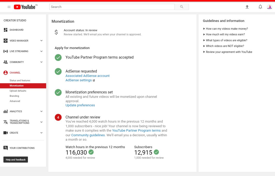275x176 pixels.
Task: Click the 'Guidelines and information' heading
Action: [x=224, y=21]
